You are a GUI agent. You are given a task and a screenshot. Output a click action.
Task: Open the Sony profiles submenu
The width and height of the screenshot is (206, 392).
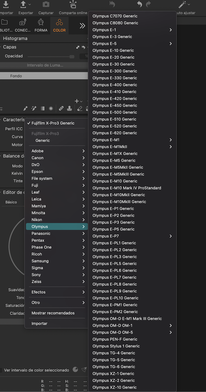point(56,275)
